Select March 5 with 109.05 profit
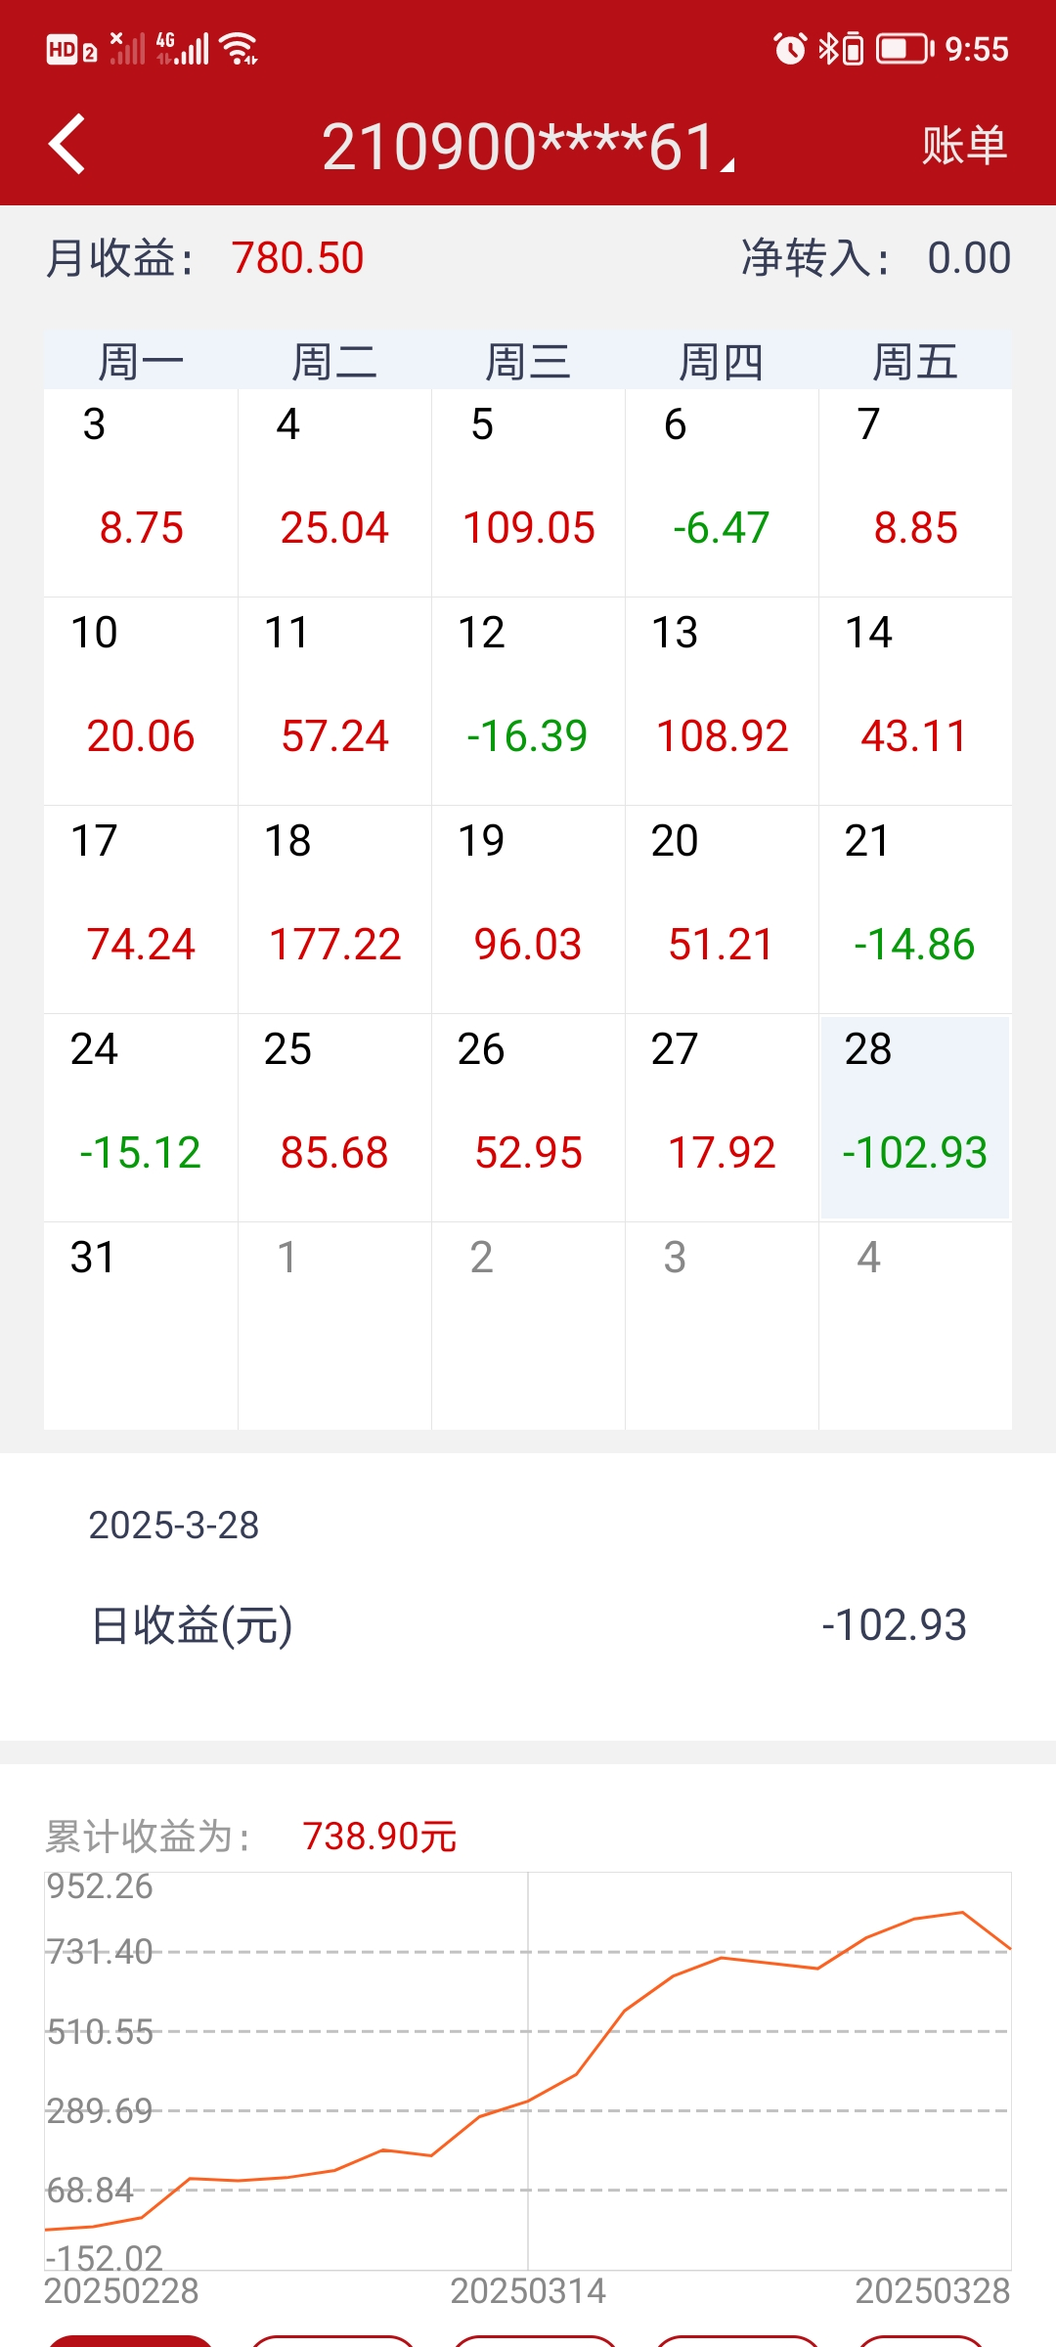Screen dimensions: 1056x2347 pyautogui.click(x=528, y=494)
